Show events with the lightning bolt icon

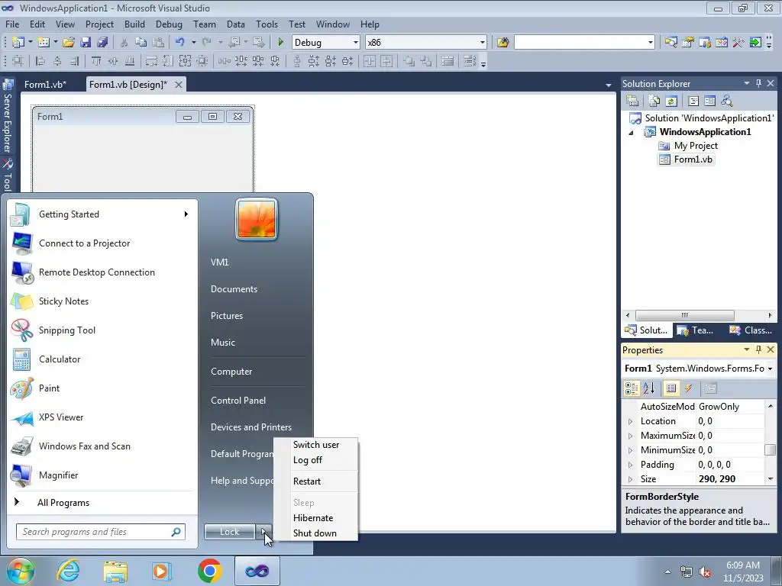[x=688, y=388]
